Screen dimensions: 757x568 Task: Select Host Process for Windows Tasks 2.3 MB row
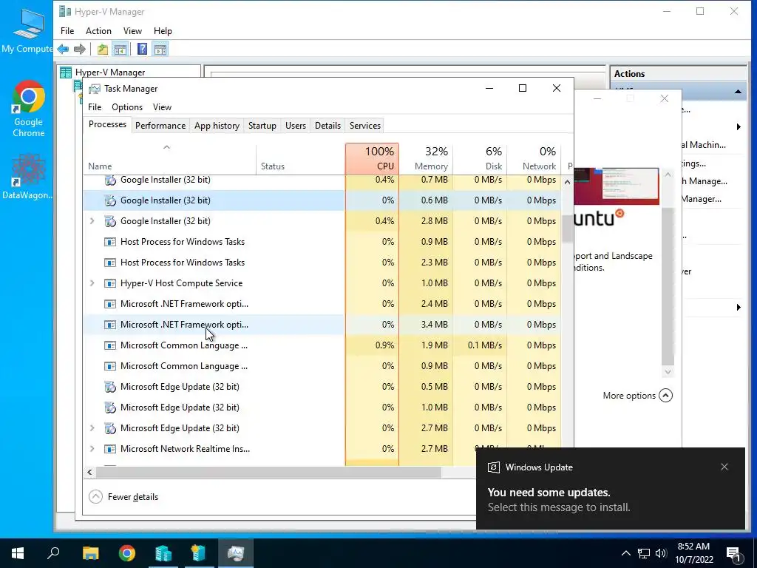(322, 263)
